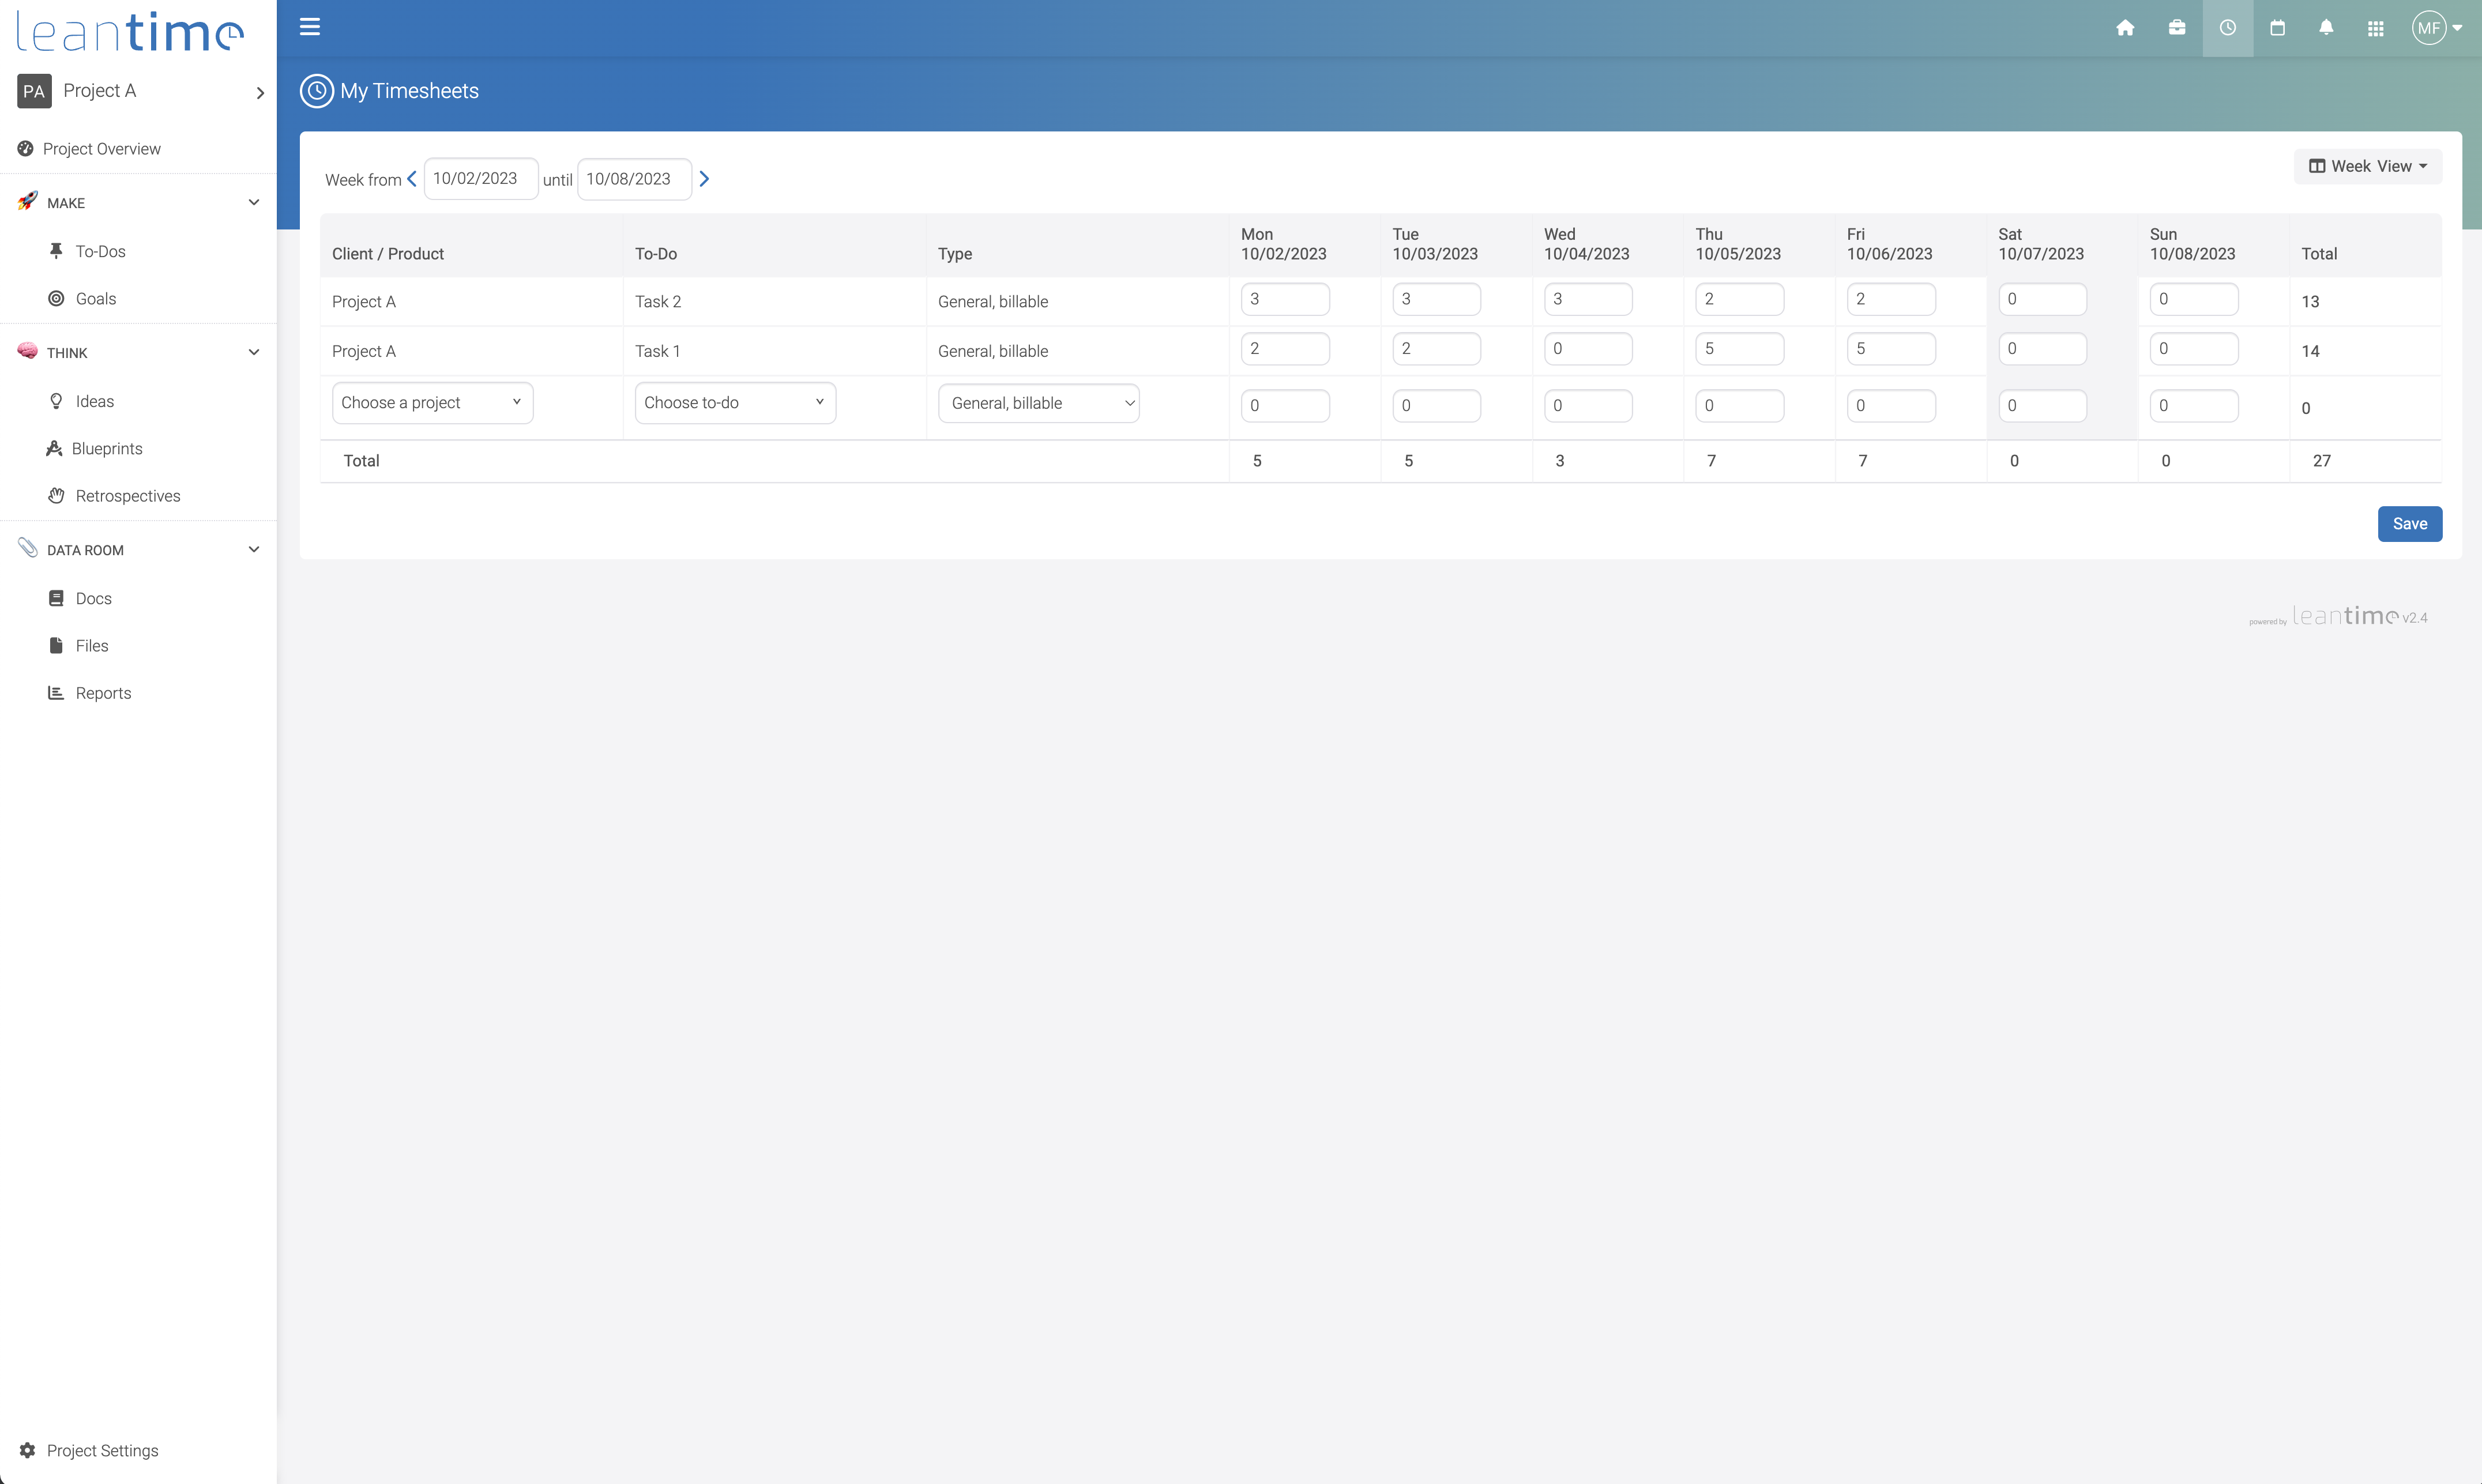Open Choose to-do dropdown
Viewport: 2482px width, 1484px height.
(x=735, y=403)
